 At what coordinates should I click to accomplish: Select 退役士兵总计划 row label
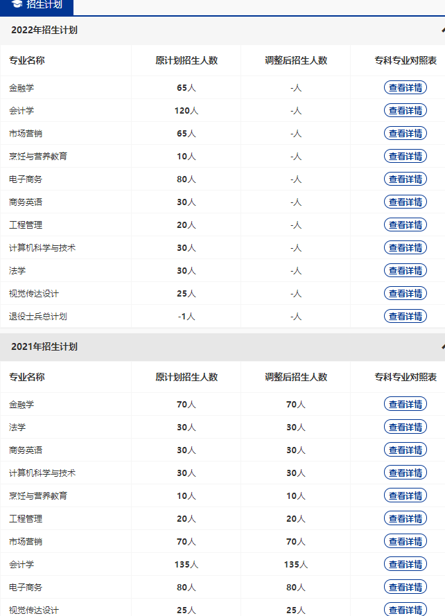[x=37, y=316]
